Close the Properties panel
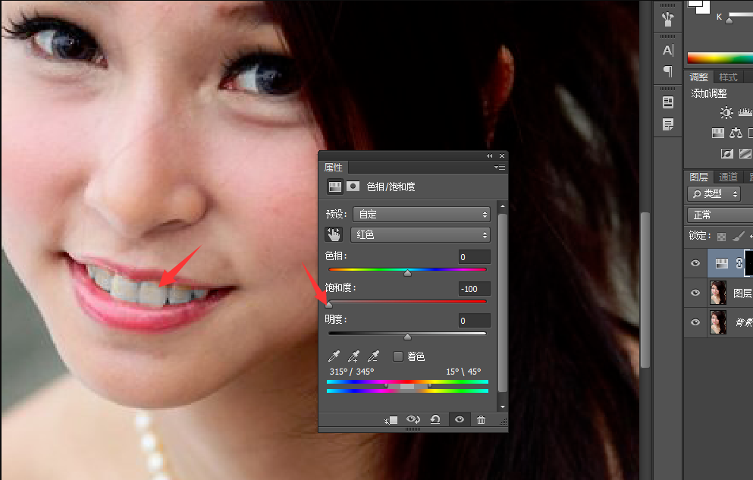Image resolution: width=753 pixels, height=480 pixels. point(502,156)
